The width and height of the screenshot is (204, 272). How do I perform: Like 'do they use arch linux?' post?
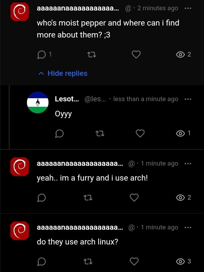pyautogui.click(x=134, y=261)
